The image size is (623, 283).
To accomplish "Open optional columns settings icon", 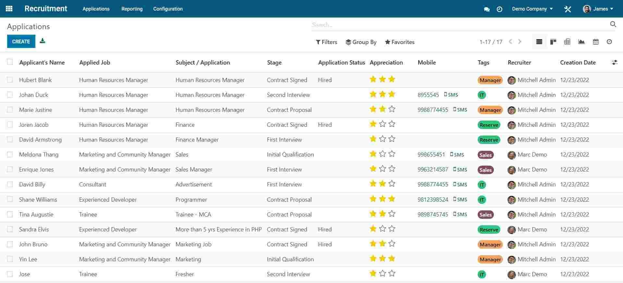I will click(615, 63).
